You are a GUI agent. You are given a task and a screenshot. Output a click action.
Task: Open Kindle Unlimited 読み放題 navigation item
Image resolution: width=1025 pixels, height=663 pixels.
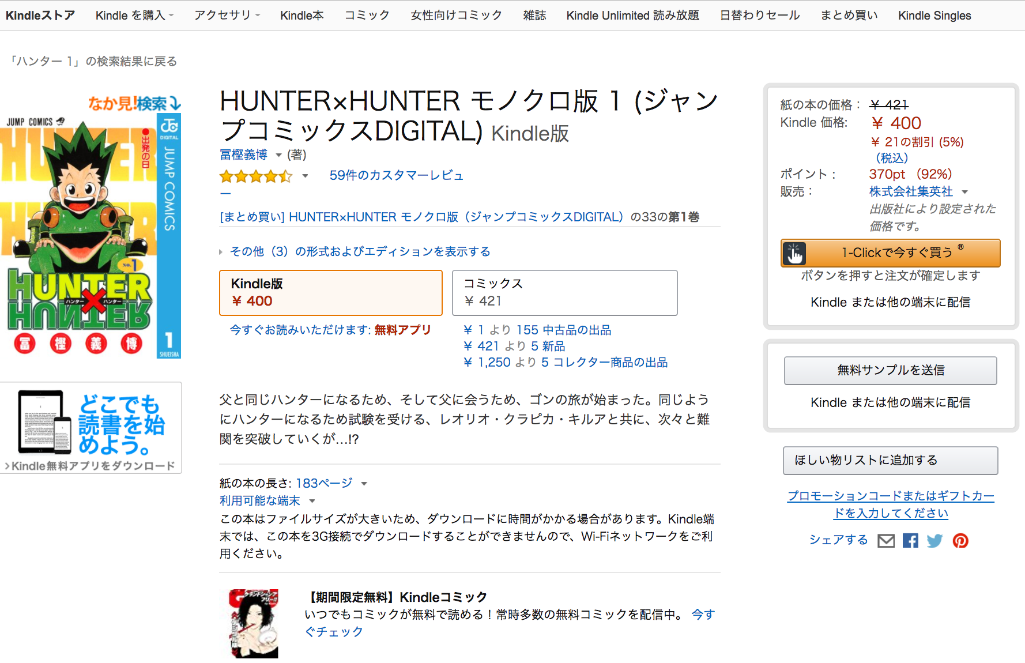click(633, 16)
